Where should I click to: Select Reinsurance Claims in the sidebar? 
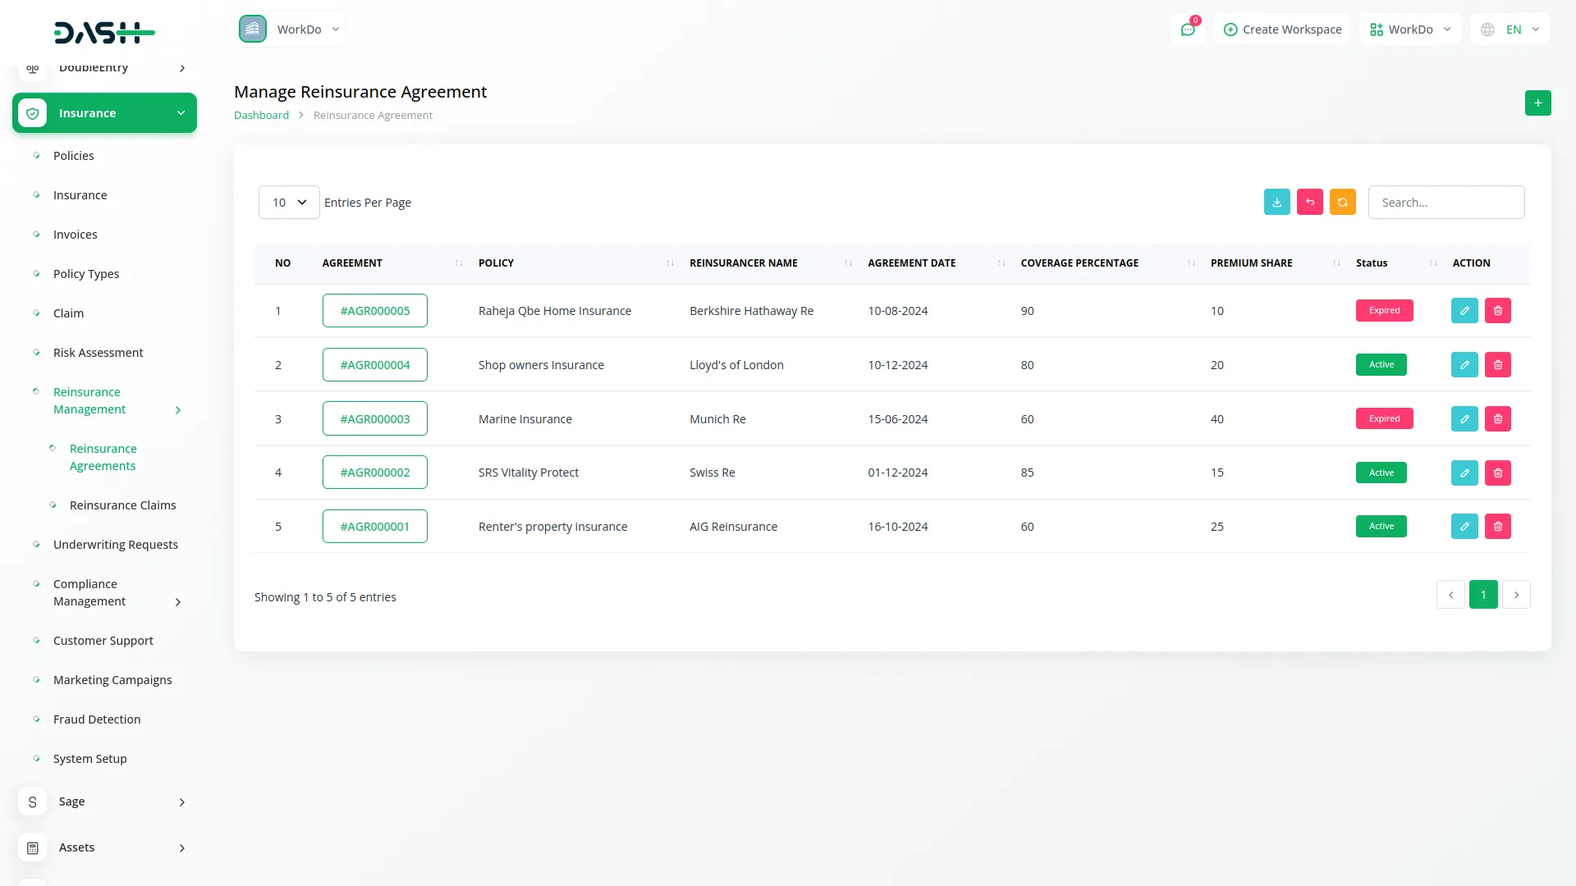[123, 505]
